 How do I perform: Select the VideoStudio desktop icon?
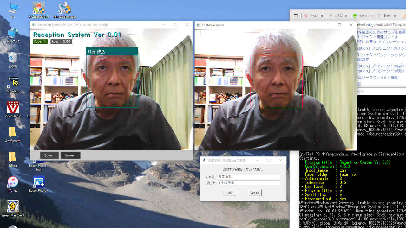click(x=13, y=108)
